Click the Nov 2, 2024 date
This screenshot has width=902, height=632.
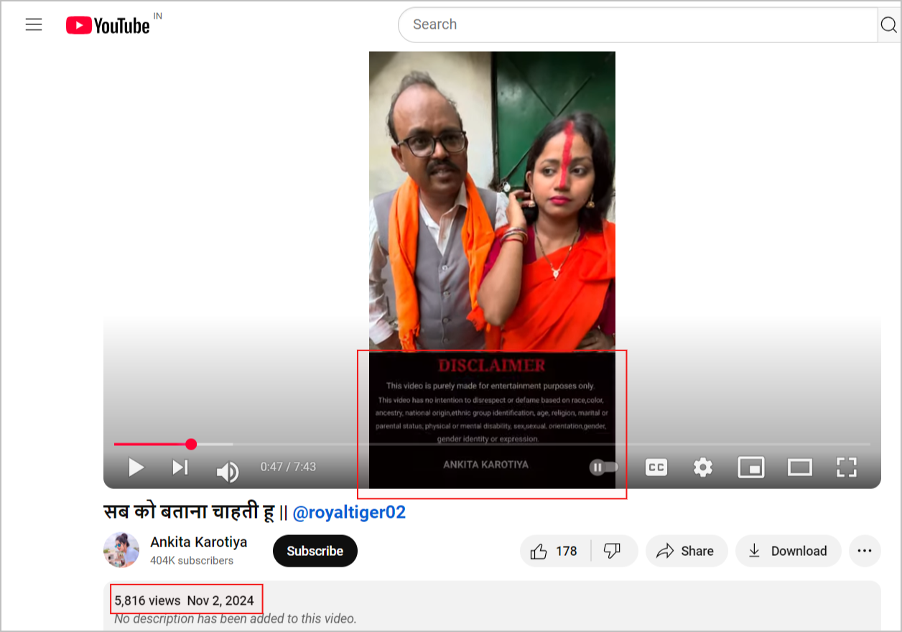220,600
